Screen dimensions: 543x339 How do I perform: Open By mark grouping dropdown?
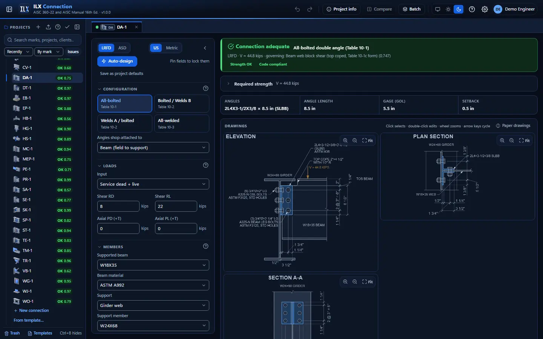tap(49, 52)
